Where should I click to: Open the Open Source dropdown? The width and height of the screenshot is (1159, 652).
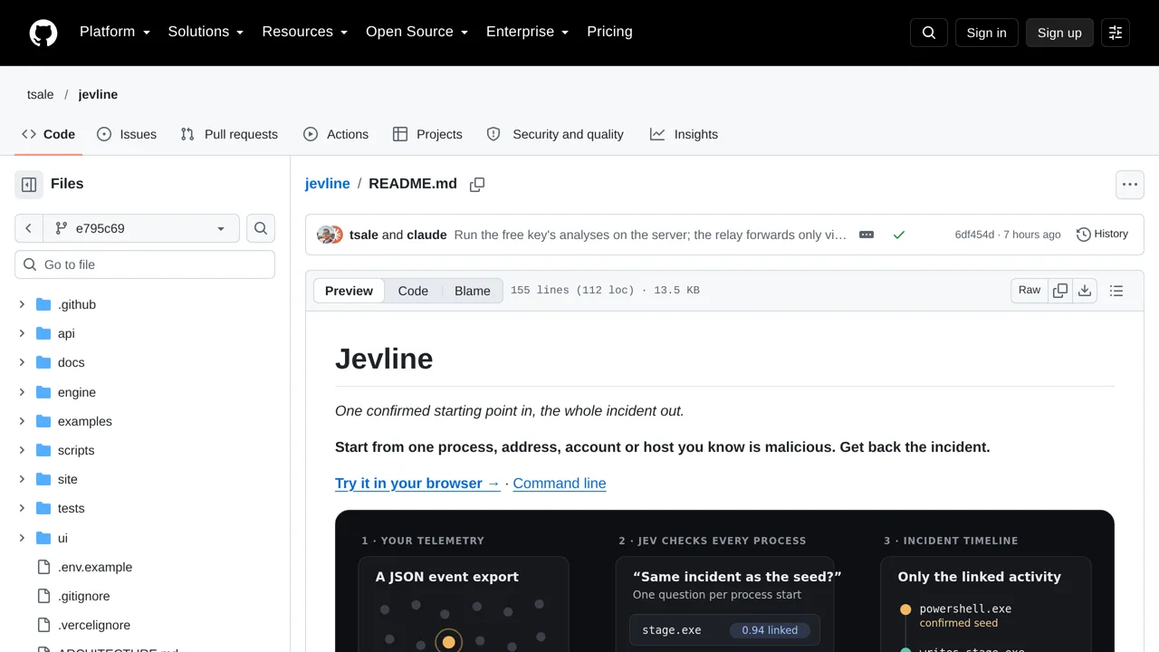pyautogui.click(x=417, y=32)
